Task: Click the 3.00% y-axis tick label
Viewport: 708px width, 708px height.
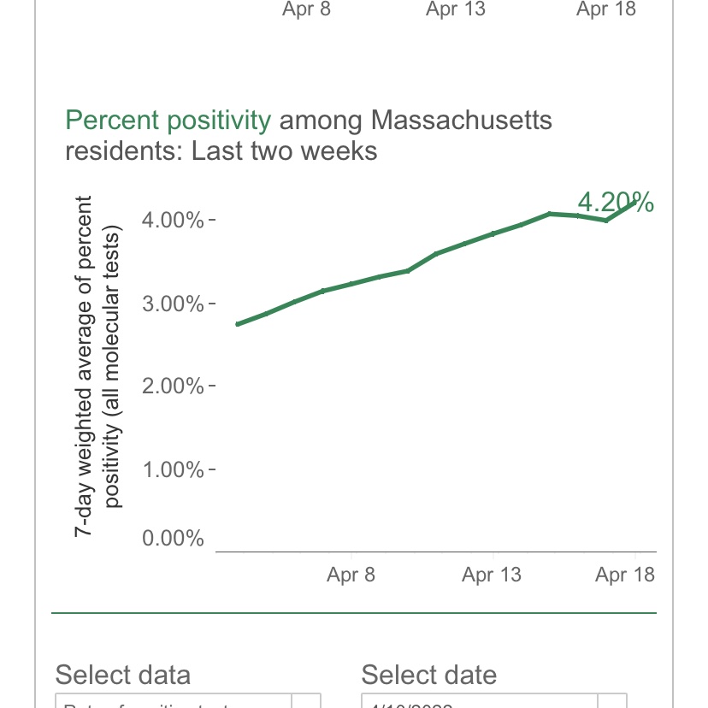Action: click(x=173, y=304)
